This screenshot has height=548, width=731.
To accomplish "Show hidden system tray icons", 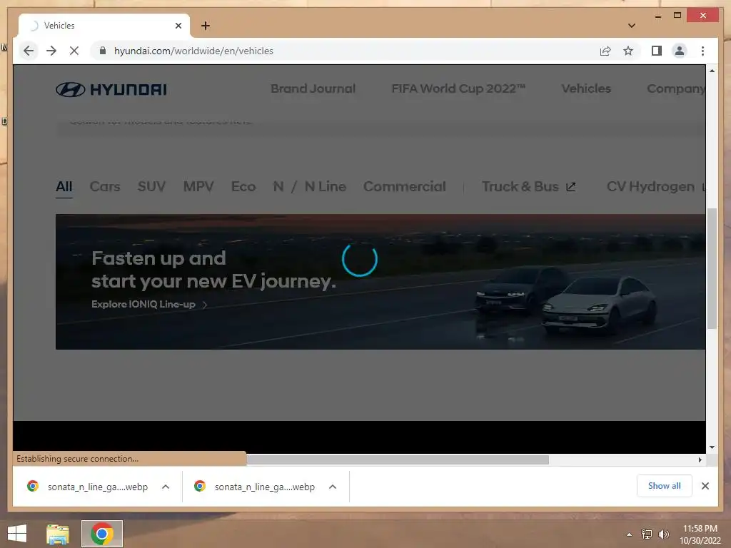I will [x=630, y=534].
